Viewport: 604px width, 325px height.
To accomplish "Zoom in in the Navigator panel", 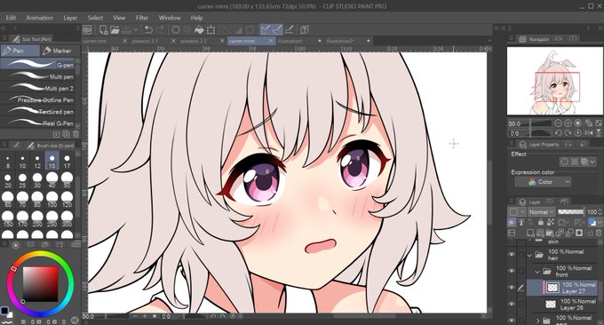I will pos(568,123).
